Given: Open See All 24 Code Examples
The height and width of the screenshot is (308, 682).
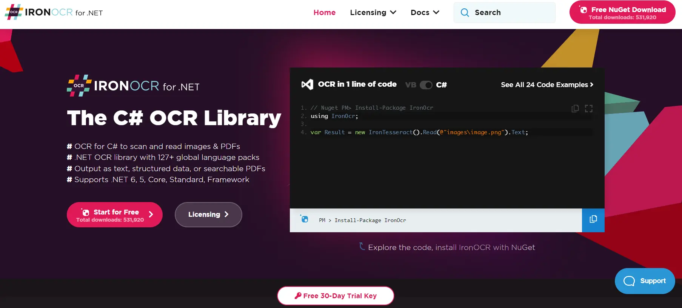Looking at the screenshot, I should [x=547, y=85].
